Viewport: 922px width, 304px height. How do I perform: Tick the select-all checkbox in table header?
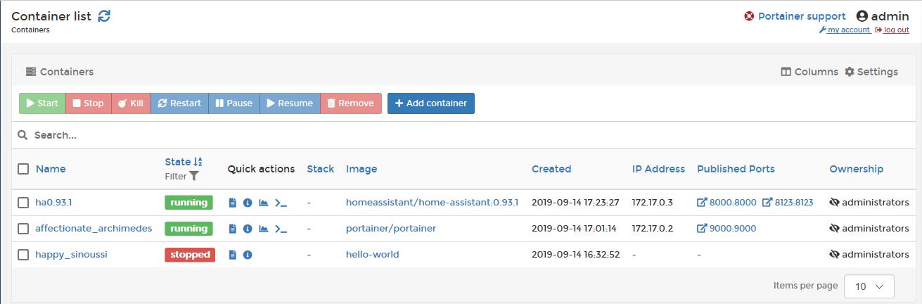tap(23, 169)
